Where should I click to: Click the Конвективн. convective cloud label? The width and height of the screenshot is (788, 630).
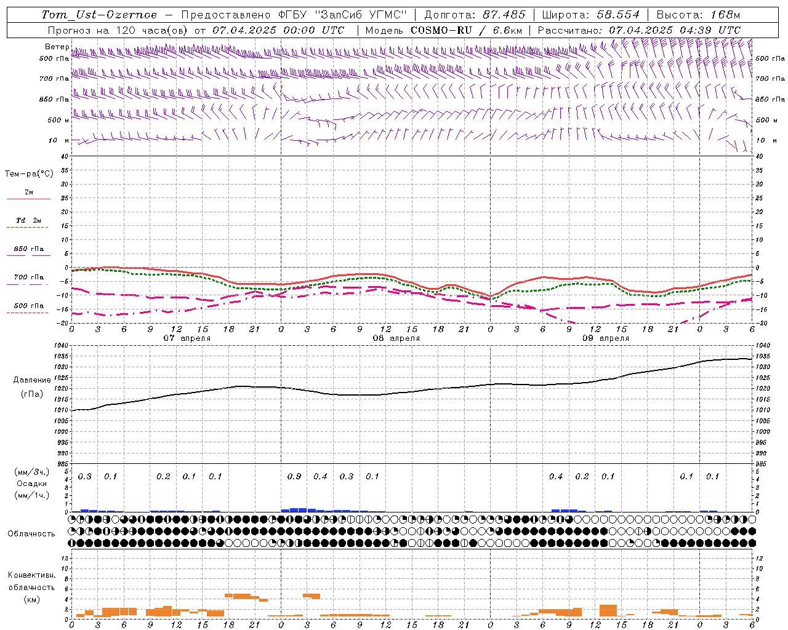click(x=31, y=575)
